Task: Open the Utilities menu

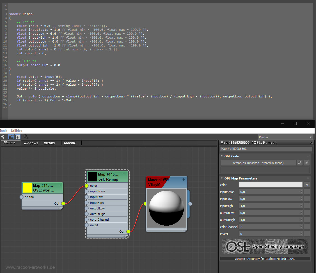Action: [16, 131]
